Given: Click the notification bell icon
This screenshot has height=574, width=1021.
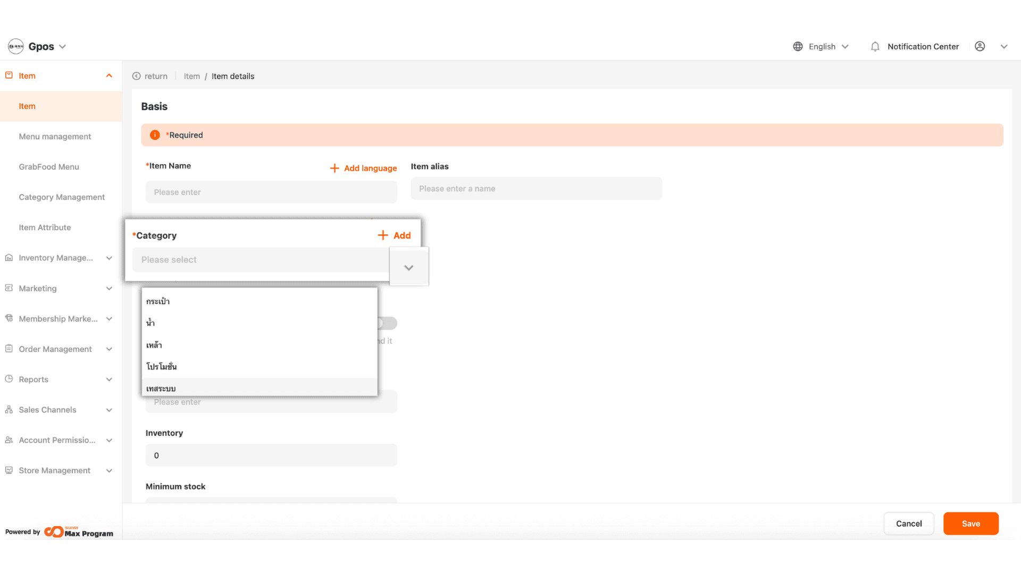Looking at the screenshot, I should (x=875, y=47).
